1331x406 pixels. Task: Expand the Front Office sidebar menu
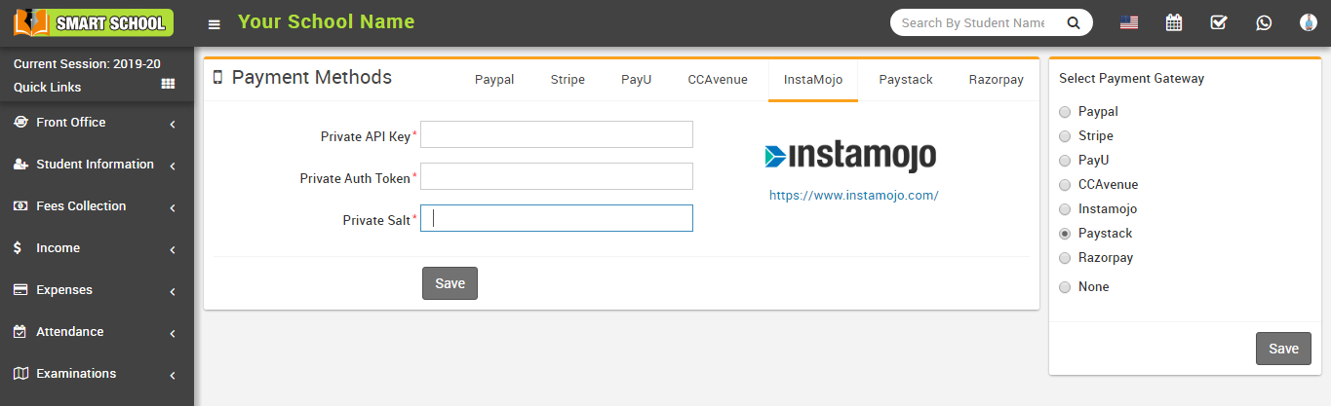click(97, 123)
